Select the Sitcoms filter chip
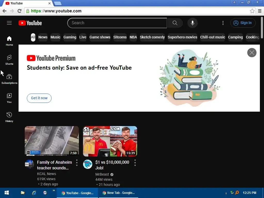 click(120, 37)
